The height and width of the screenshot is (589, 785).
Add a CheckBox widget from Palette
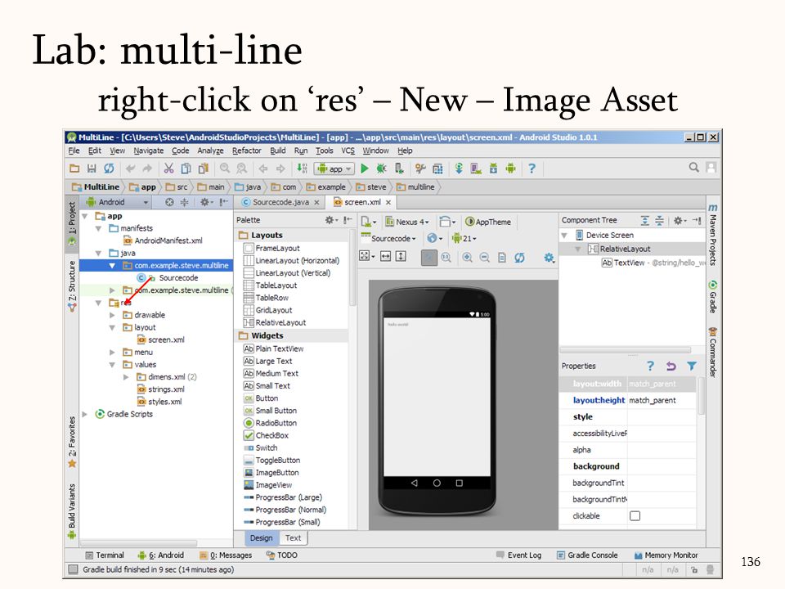point(271,436)
